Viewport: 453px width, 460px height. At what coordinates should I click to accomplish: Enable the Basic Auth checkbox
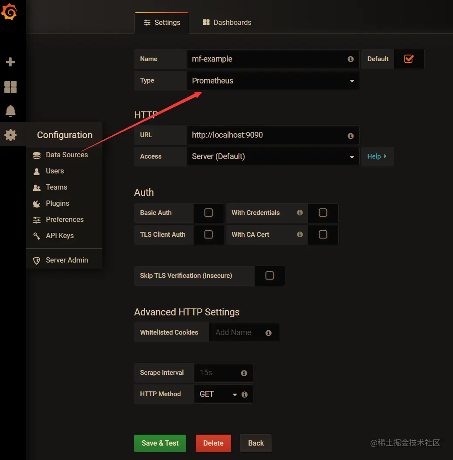point(208,212)
